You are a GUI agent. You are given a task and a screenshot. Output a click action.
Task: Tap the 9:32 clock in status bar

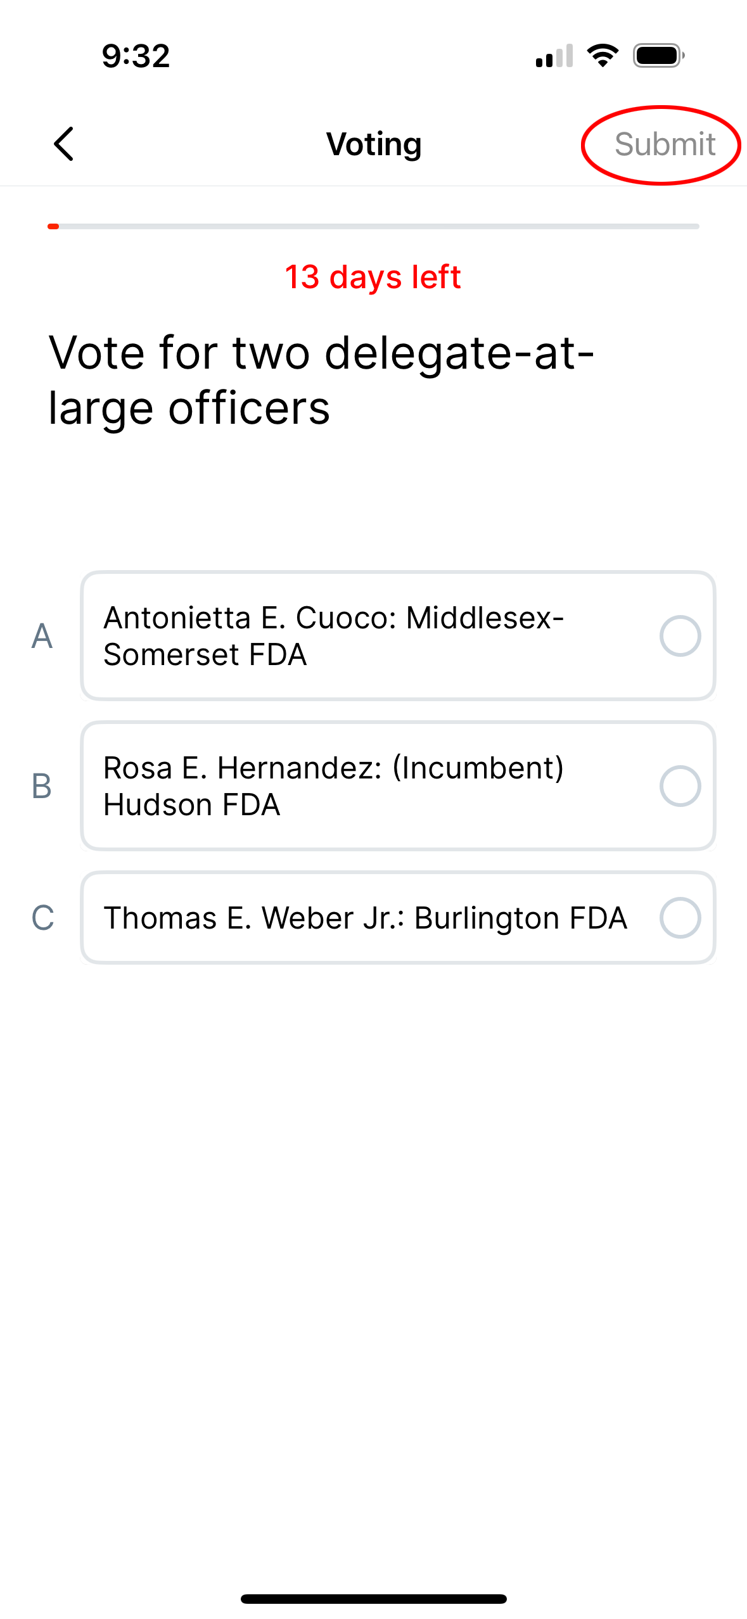[x=136, y=56]
